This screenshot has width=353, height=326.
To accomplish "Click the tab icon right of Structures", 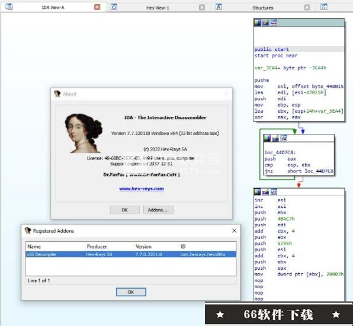I will point(324,7).
